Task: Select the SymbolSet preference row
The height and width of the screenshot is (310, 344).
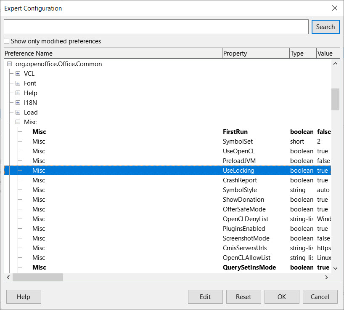Action: pos(168,141)
